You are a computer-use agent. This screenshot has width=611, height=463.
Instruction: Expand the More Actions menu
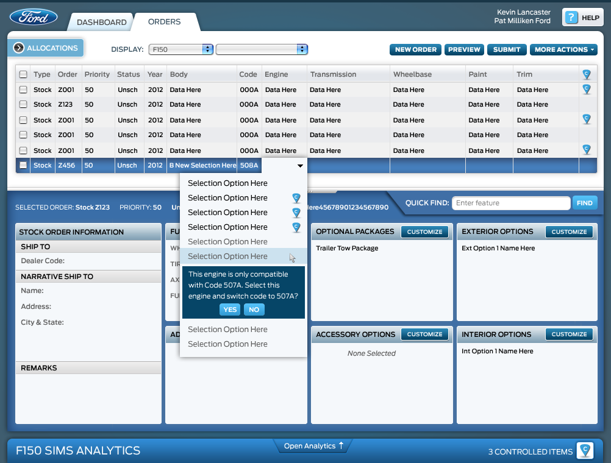pos(565,49)
